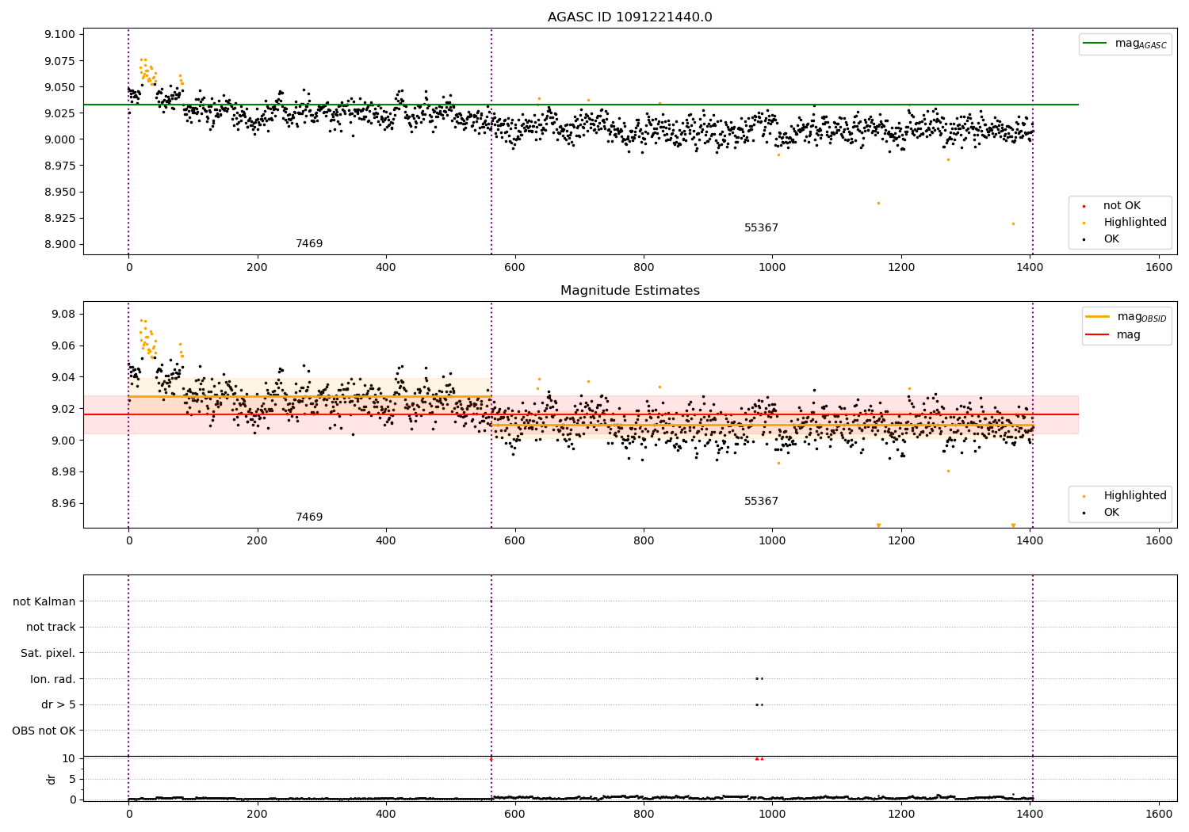The width and height of the screenshot is (1189, 832).
Task: Click the 'Magnitude Estimates' plot title
Action: (x=629, y=291)
